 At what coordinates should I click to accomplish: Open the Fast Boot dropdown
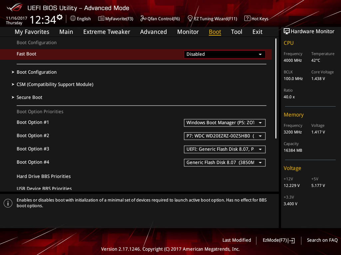(224, 54)
